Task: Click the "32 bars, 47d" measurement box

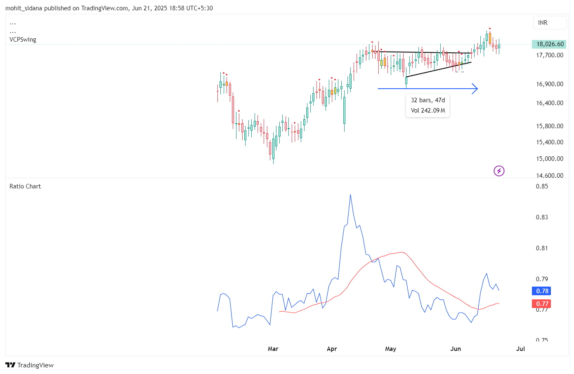Action: click(428, 106)
